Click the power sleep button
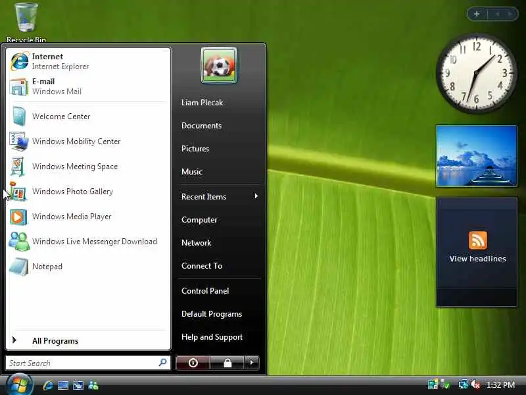526x395 pixels. tap(193, 363)
